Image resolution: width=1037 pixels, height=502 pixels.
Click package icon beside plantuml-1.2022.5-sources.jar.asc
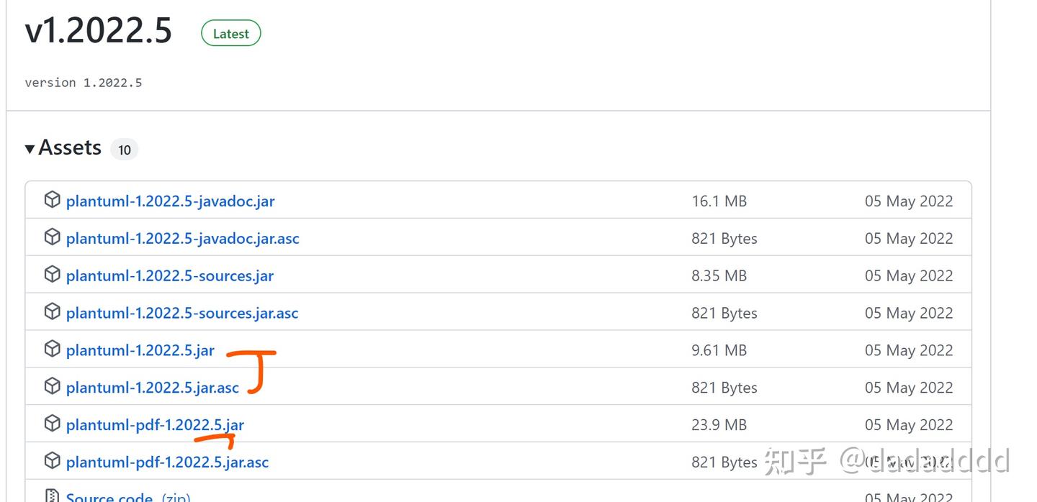[x=52, y=312]
